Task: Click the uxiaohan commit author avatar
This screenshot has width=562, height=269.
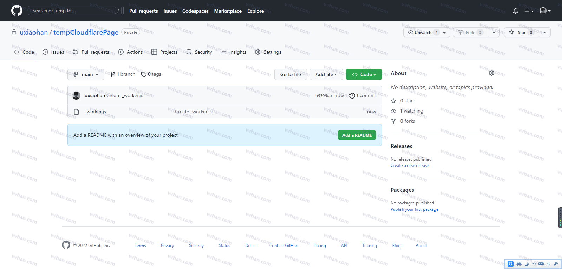Action: (x=76, y=95)
